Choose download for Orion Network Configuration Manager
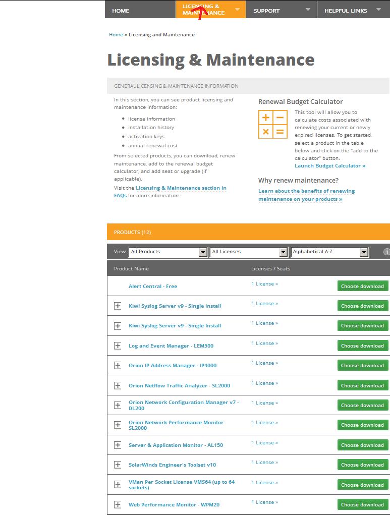This screenshot has width=390, height=515. pyautogui.click(x=363, y=405)
